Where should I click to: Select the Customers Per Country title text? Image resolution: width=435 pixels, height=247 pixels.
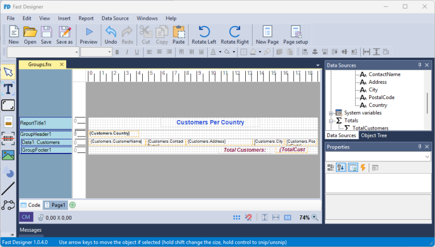click(x=210, y=122)
